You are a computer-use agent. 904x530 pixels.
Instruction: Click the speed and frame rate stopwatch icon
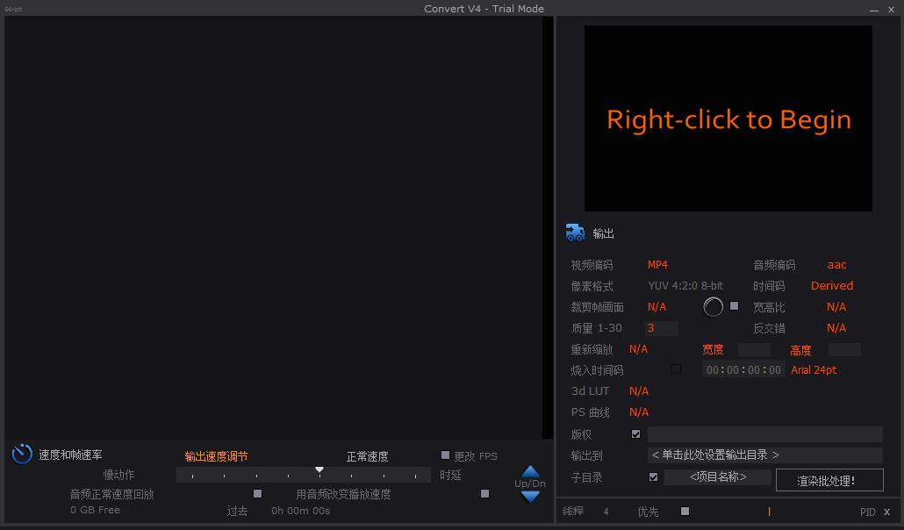coord(22,455)
